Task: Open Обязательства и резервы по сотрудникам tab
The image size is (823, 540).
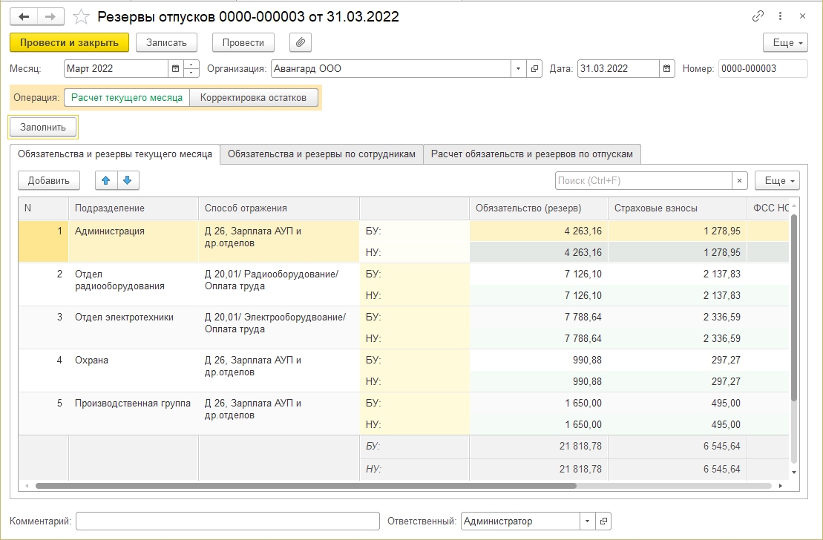Action: click(x=321, y=154)
